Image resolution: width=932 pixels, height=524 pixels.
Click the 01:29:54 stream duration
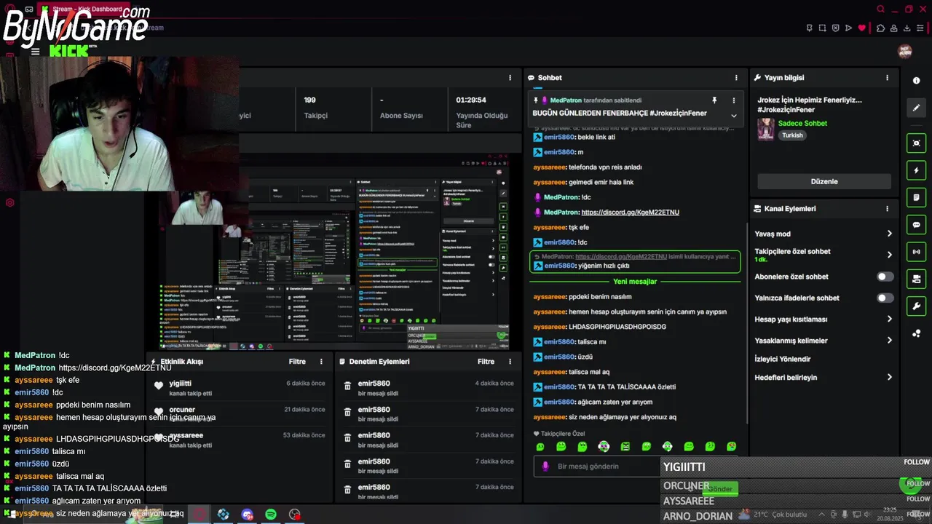coord(471,100)
